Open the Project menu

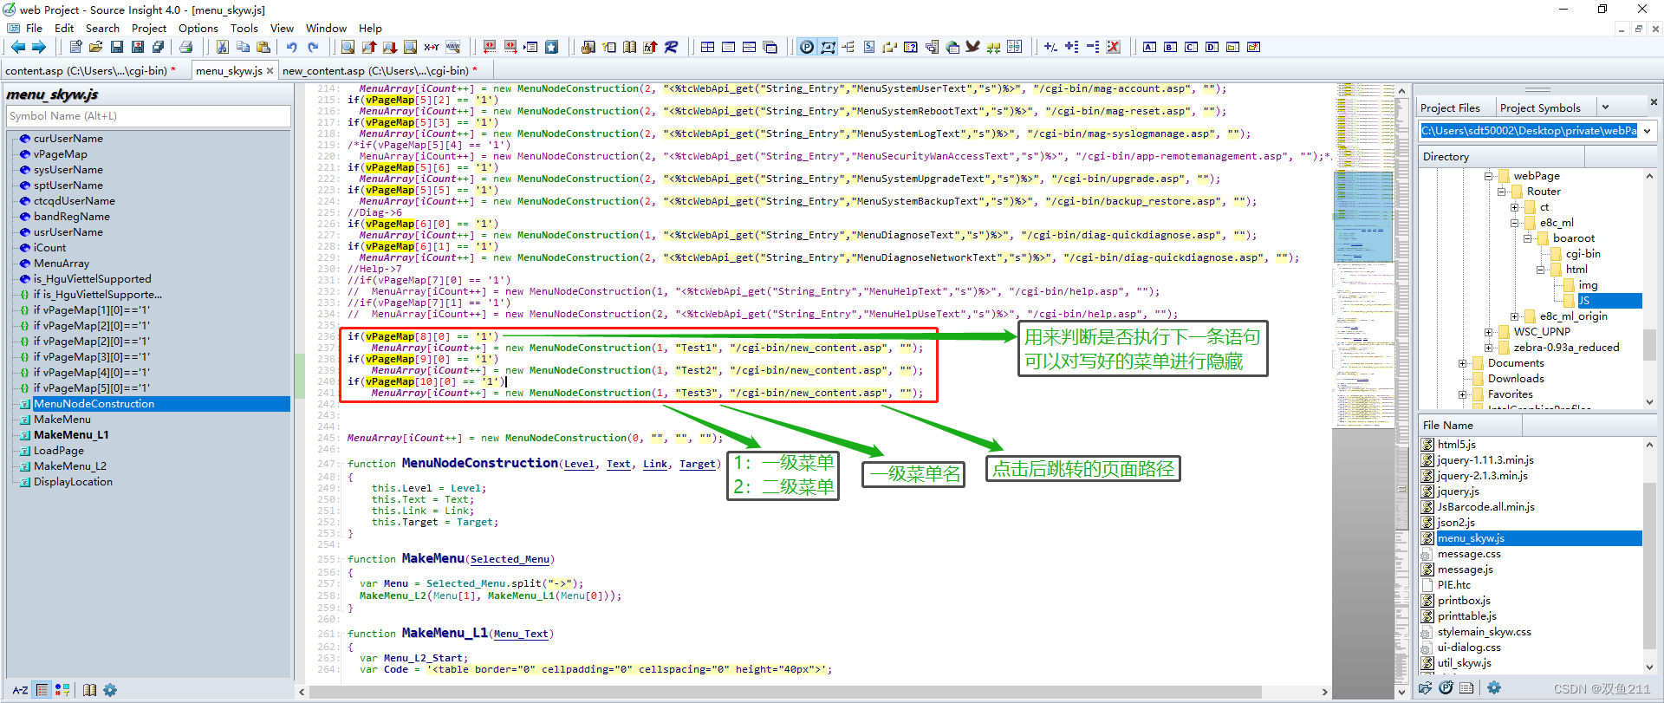tap(149, 29)
